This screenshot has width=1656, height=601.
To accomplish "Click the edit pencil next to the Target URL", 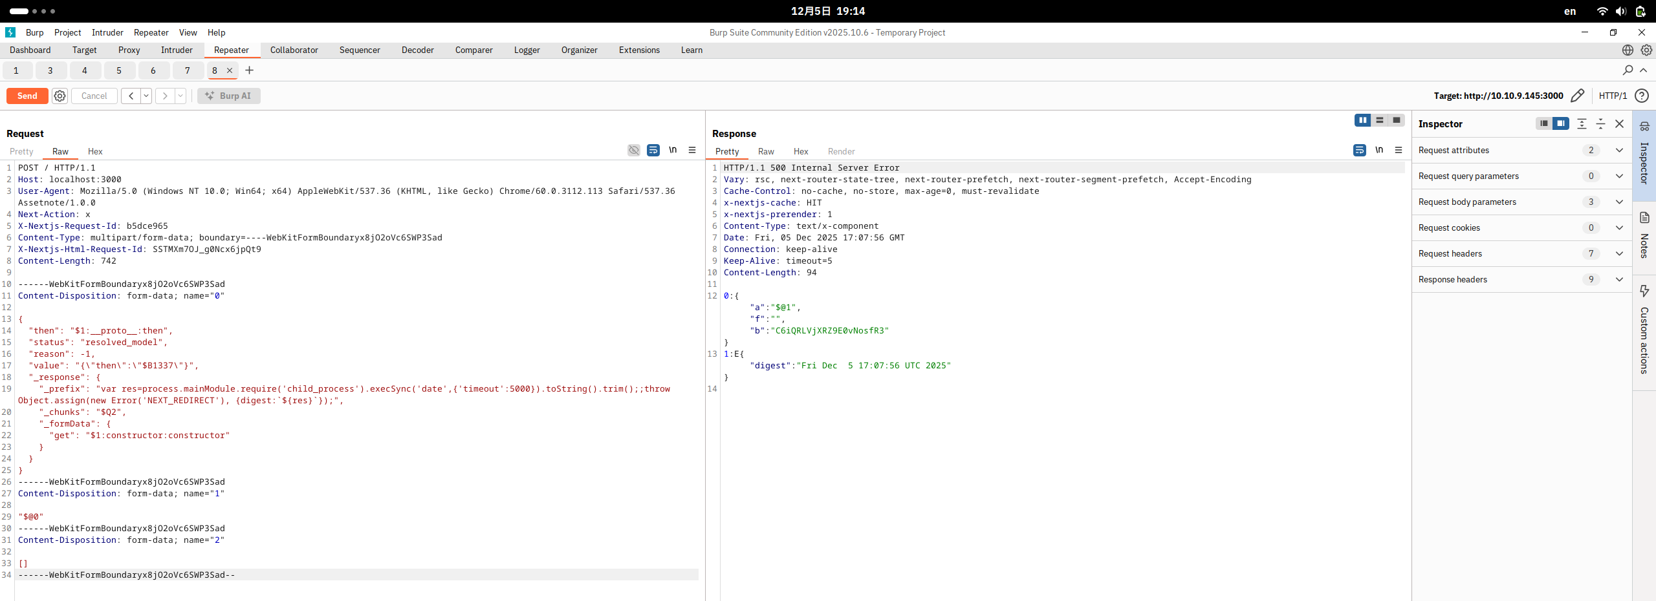I will [x=1577, y=96].
